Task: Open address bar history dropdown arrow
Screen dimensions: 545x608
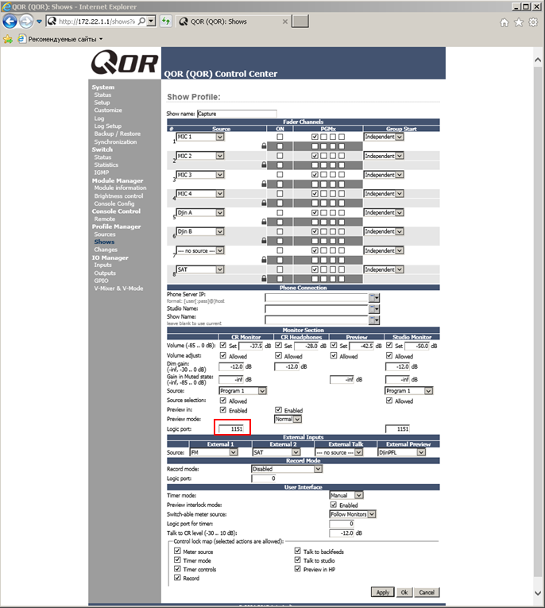Action: tap(152, 21)
